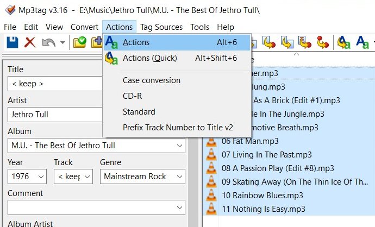Click the Undo arrow icon in toolbar

(x=48, y=42)
